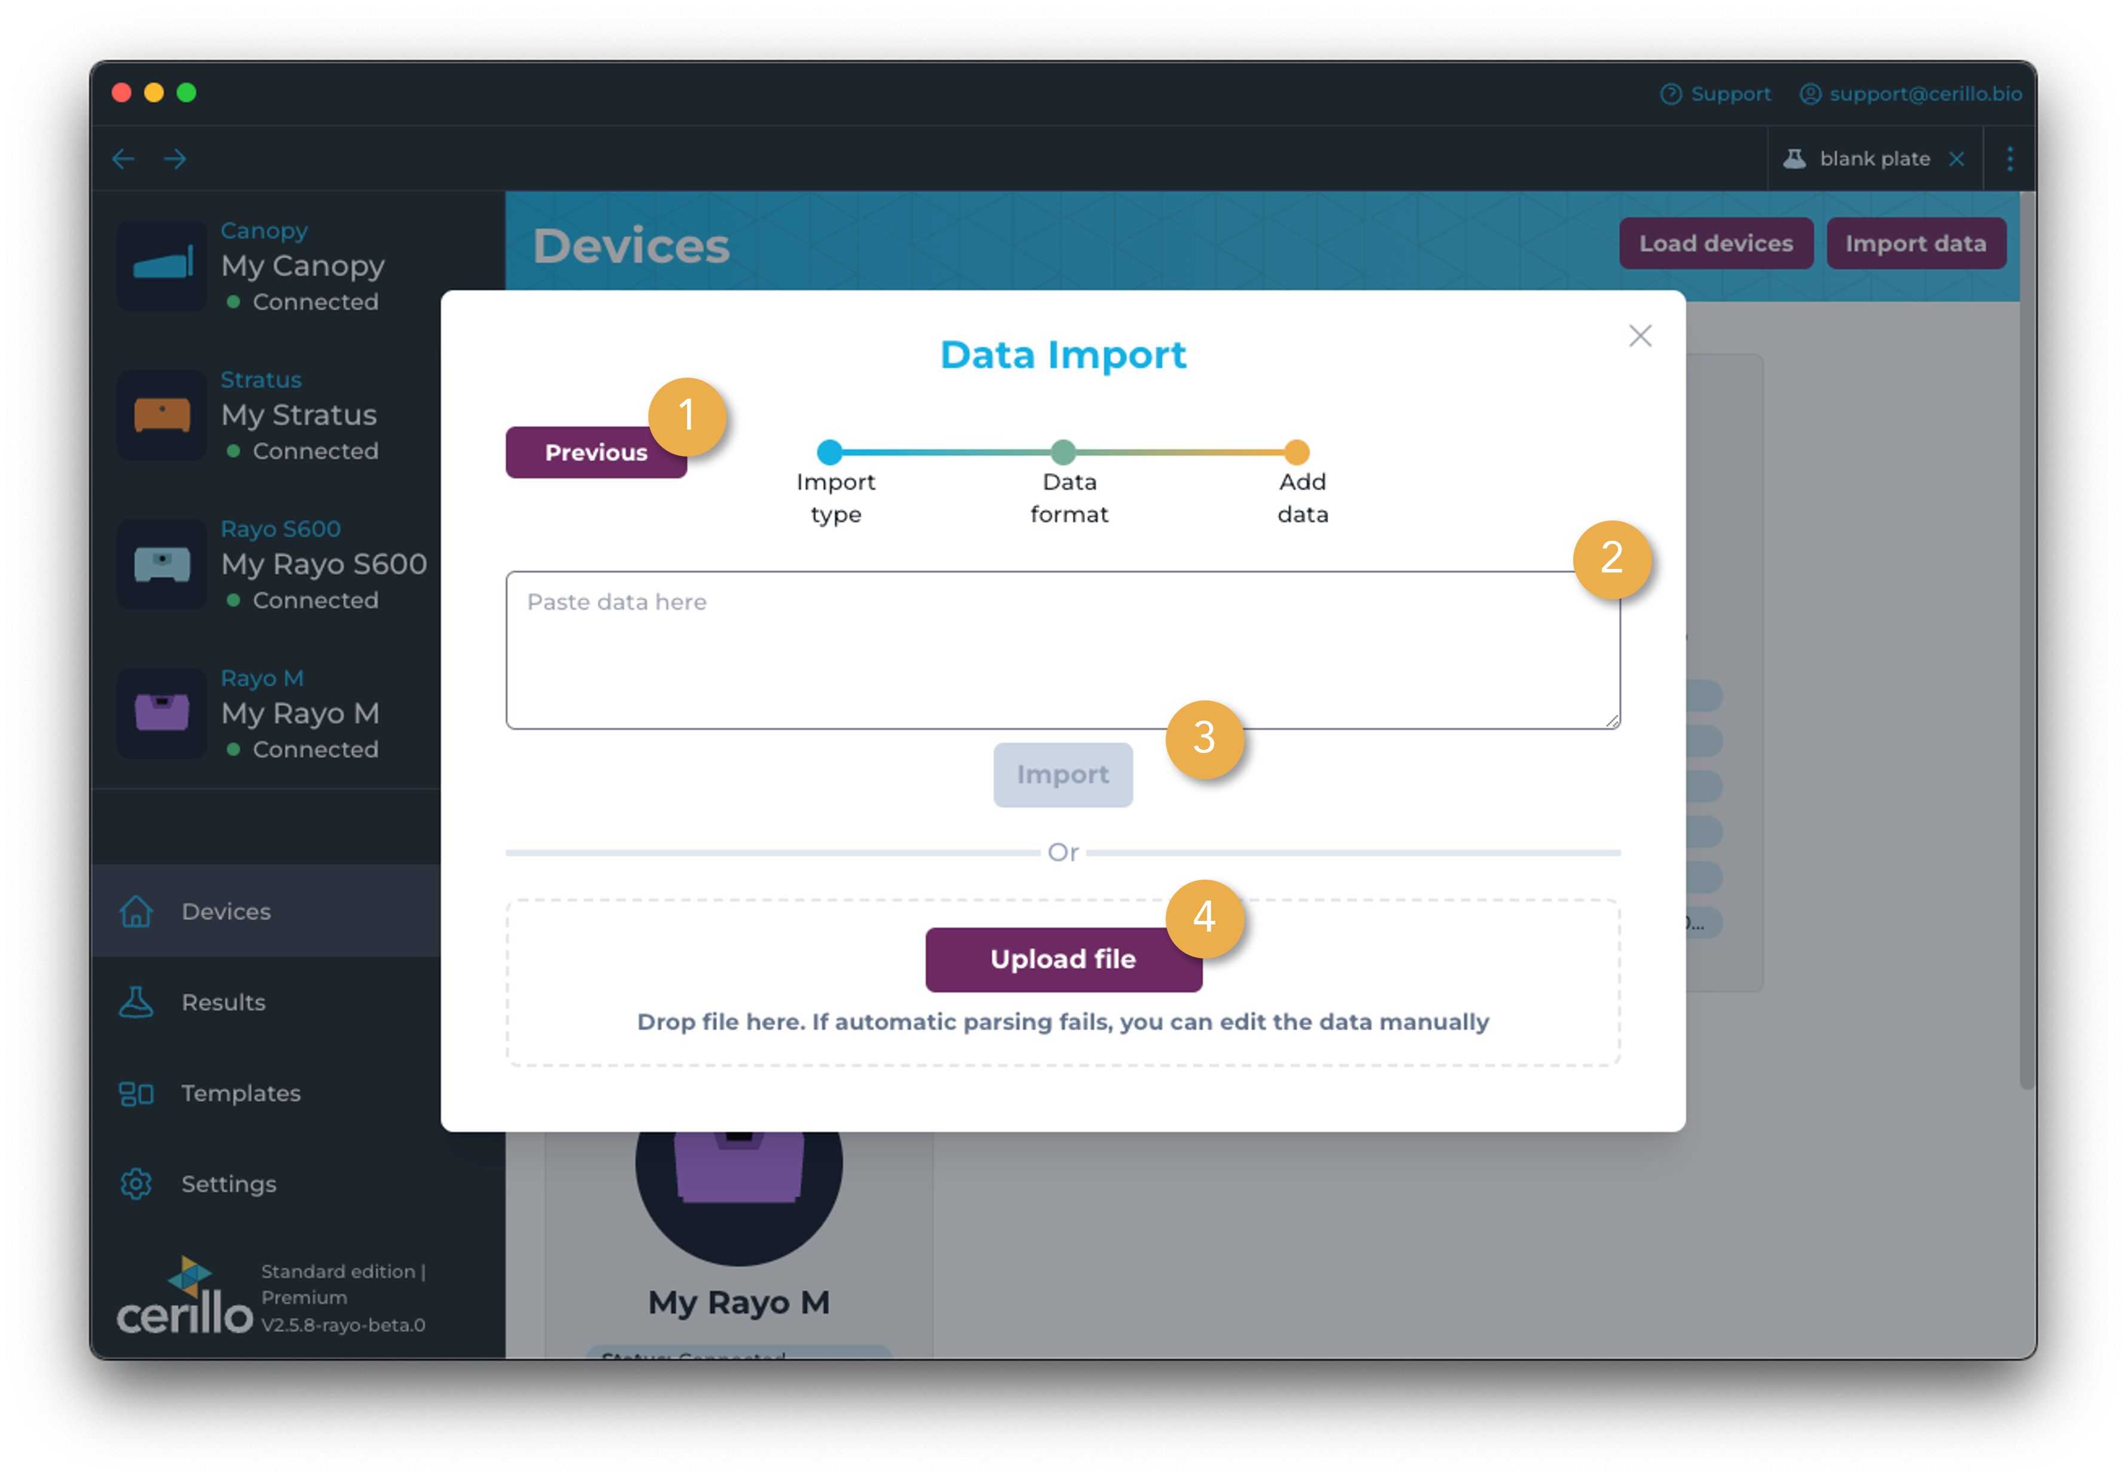The image size is (2127, 1479).
Task: Open Settings via the gear icon
Action: click(x=136, y=1183)
